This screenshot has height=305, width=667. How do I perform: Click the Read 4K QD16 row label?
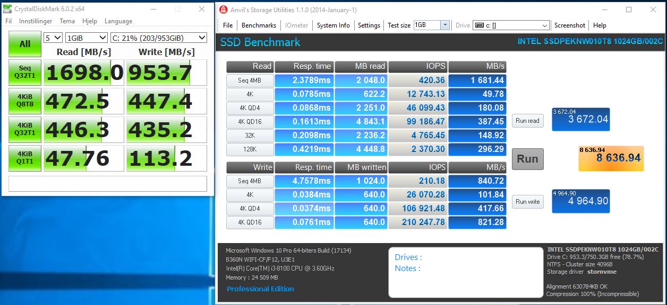click(250, 122)
